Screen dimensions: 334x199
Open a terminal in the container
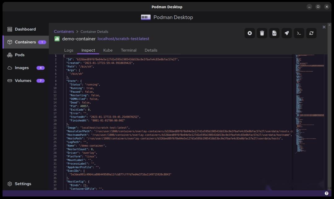299,33
